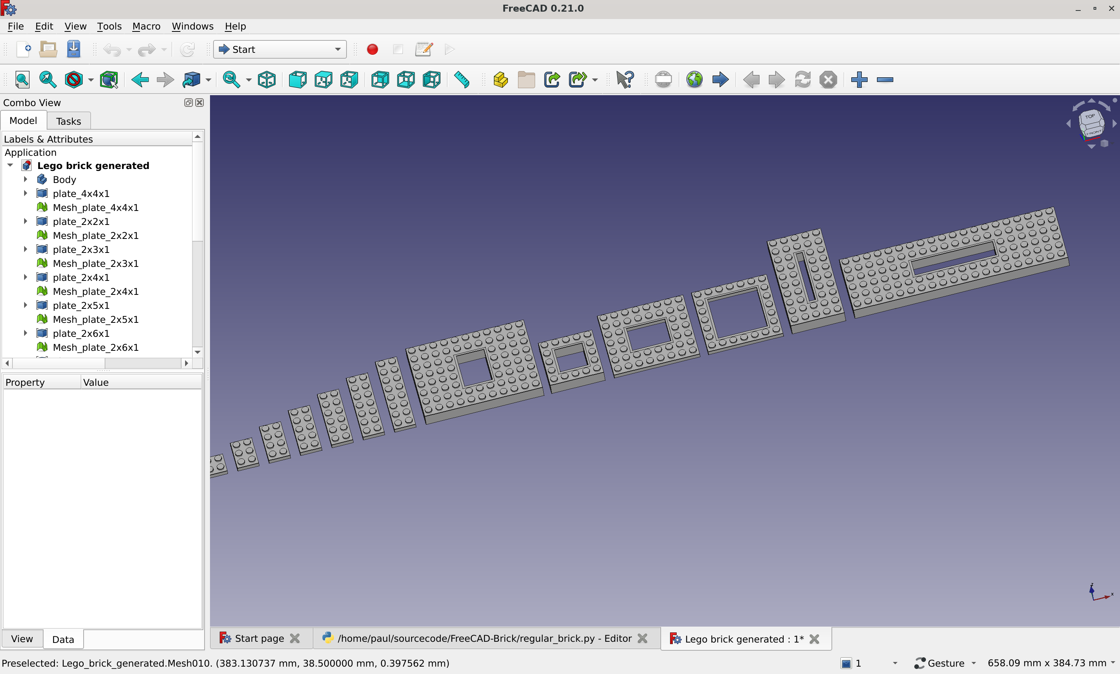Switch to the Tasks tab
Viewport: 1120px width, 674px height.
[68, 121]
